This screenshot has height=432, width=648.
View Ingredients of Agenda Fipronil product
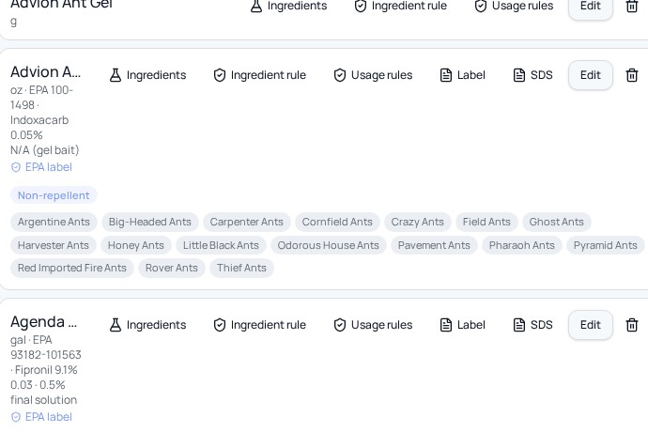click(147, 325)
